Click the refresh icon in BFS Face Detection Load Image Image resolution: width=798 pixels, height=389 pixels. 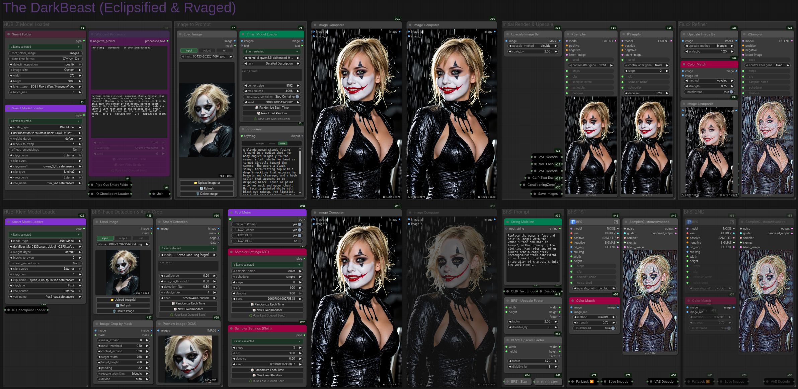pos(118,305)
